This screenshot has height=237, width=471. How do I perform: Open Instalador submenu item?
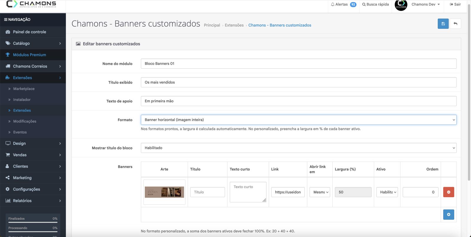point(33,100)
